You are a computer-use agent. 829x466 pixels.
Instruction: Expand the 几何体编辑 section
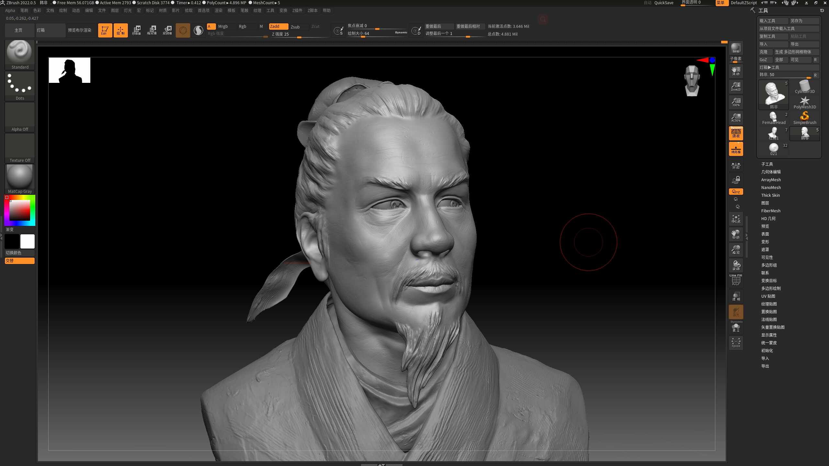tap(771, 172)
